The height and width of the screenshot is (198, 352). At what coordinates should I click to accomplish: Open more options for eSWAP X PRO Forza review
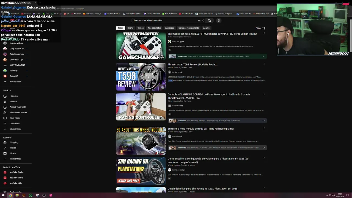click(264, 34)
